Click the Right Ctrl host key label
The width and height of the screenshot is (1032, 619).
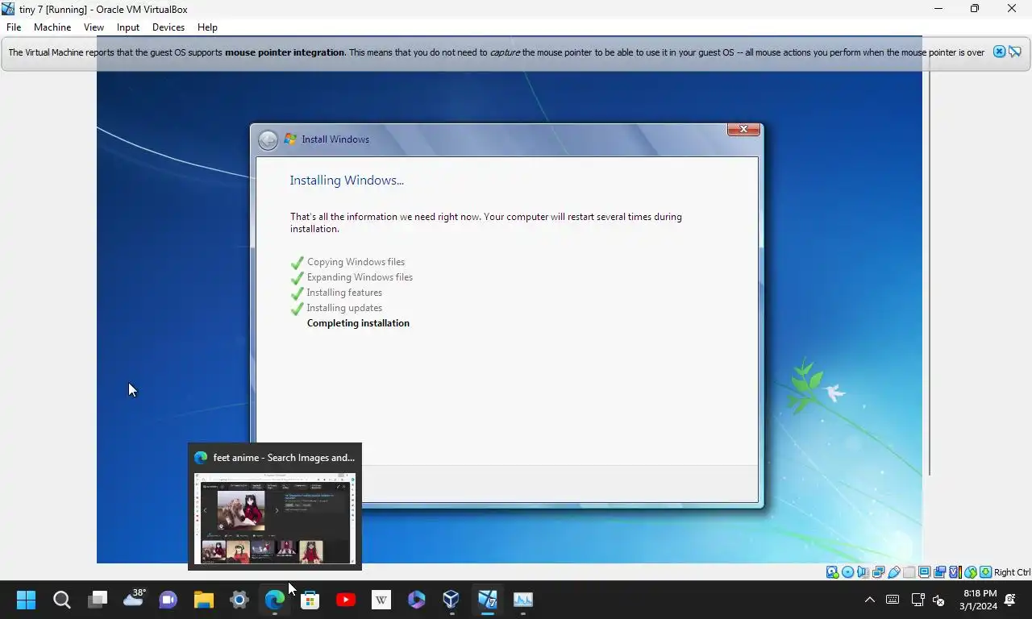(1012, 572)
